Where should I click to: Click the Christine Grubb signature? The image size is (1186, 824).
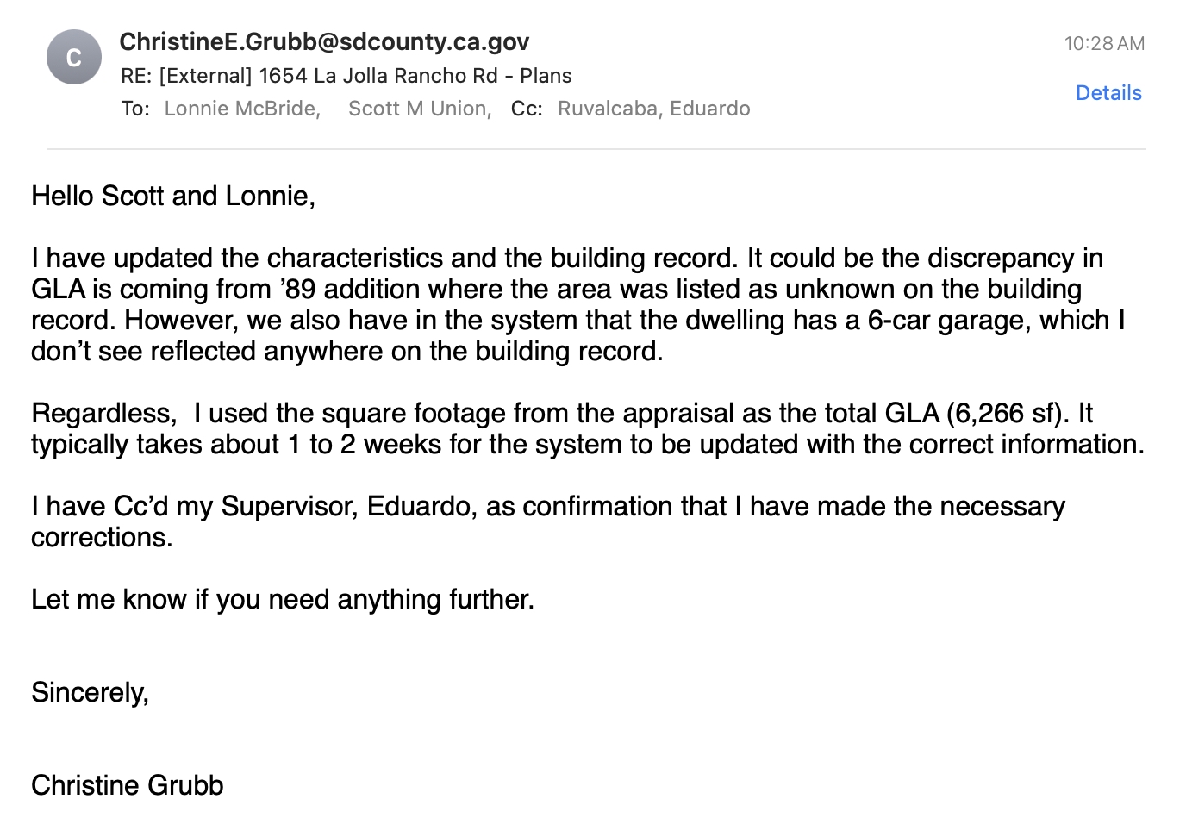coord(128,785)
